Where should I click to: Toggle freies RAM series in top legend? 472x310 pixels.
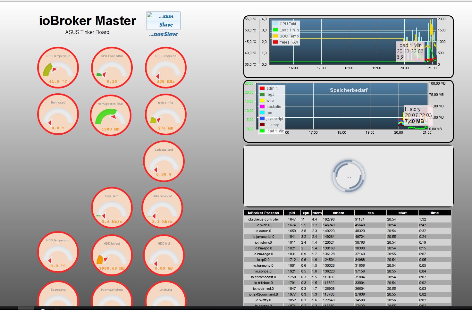(x=286, y=42)
